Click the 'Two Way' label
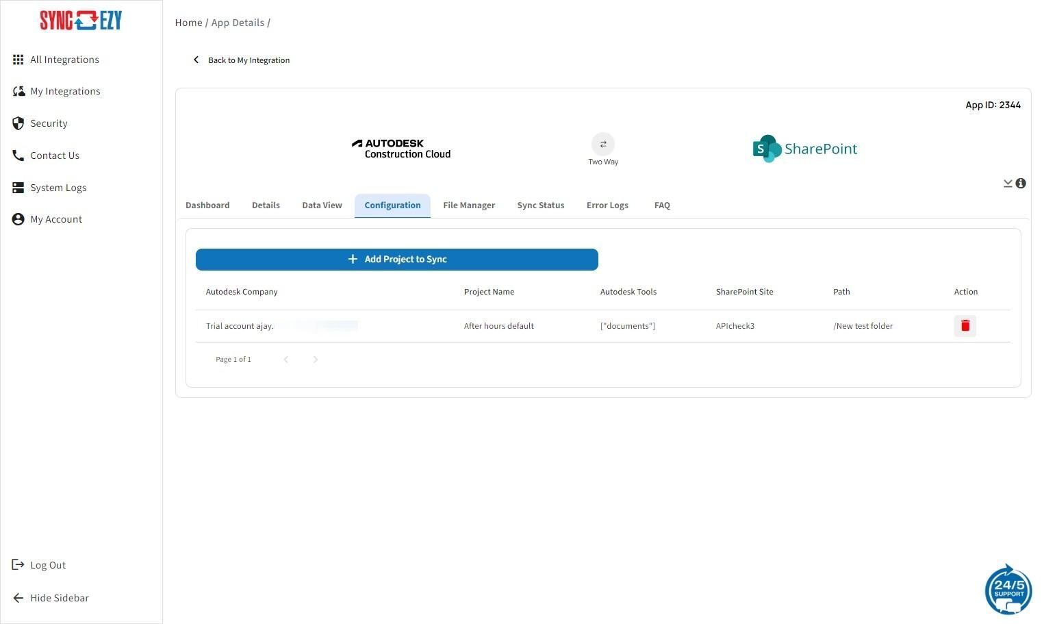1044x624 pixels. (x=603, y=162)
